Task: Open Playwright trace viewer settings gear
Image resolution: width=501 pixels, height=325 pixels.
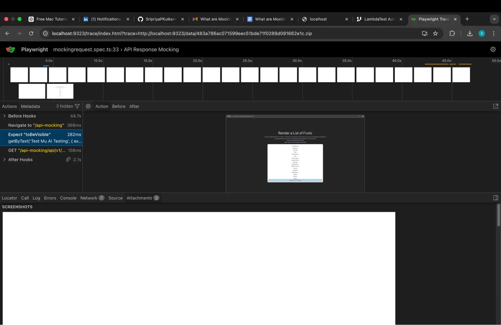Action: (x=493, y=50)
